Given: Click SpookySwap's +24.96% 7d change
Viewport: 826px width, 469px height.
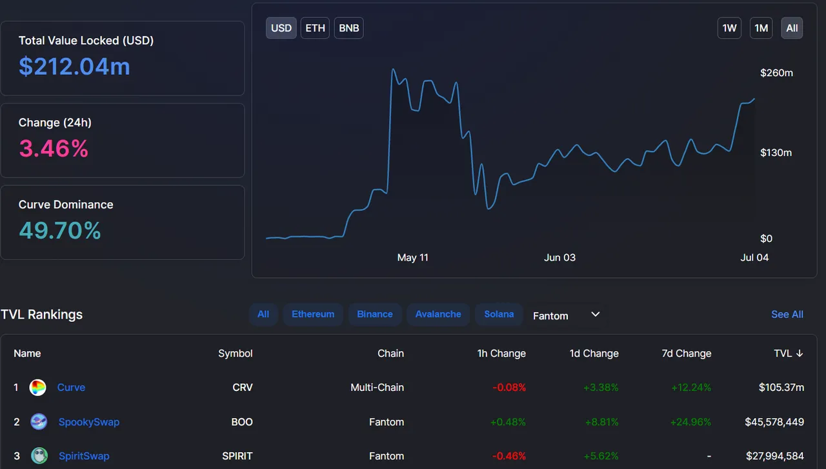Looking at the screenshot, I should point(690,422).
